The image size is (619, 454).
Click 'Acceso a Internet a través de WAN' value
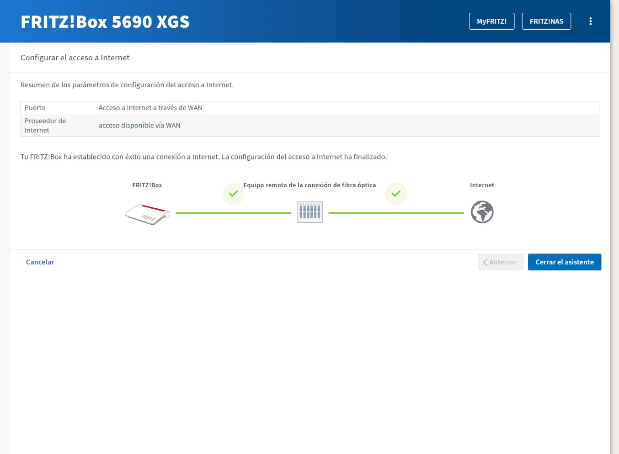(150, 108)
